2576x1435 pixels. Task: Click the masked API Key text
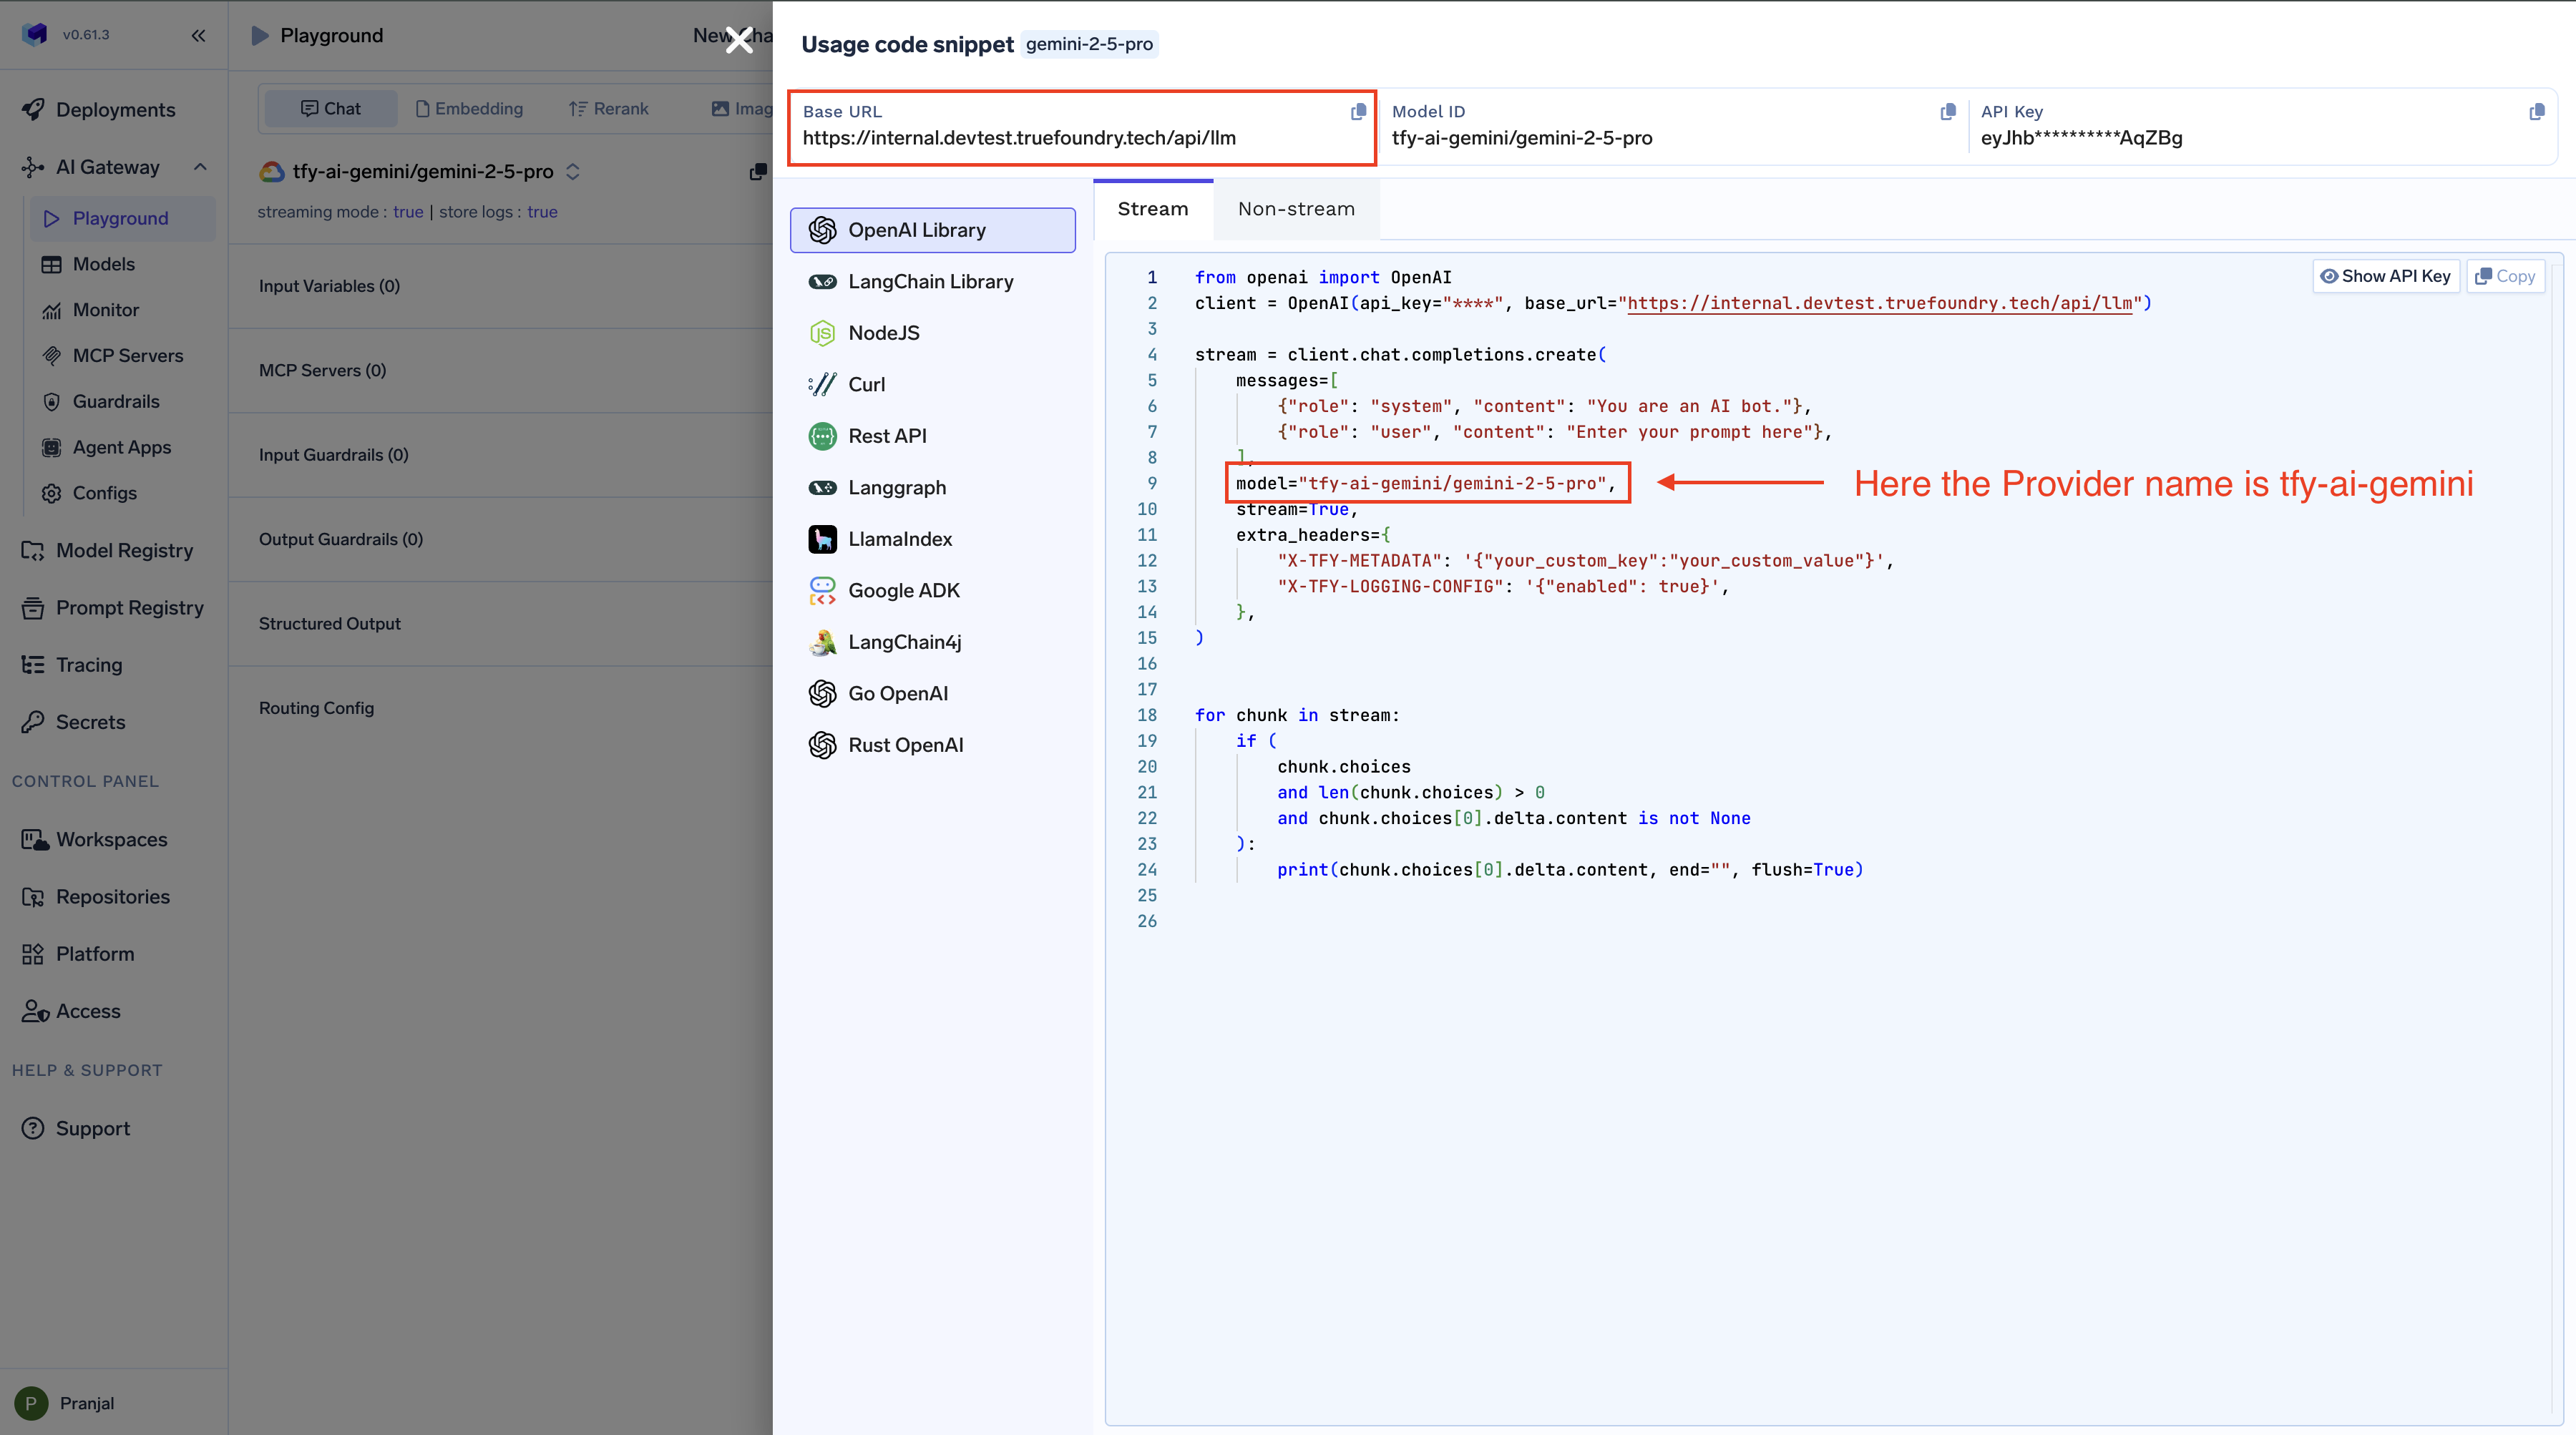[2081, 138]
